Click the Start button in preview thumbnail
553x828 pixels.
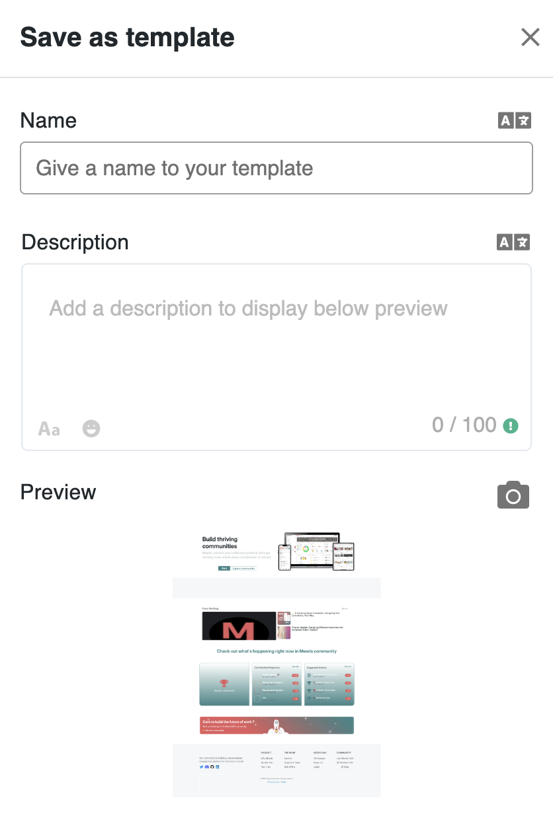224,568
